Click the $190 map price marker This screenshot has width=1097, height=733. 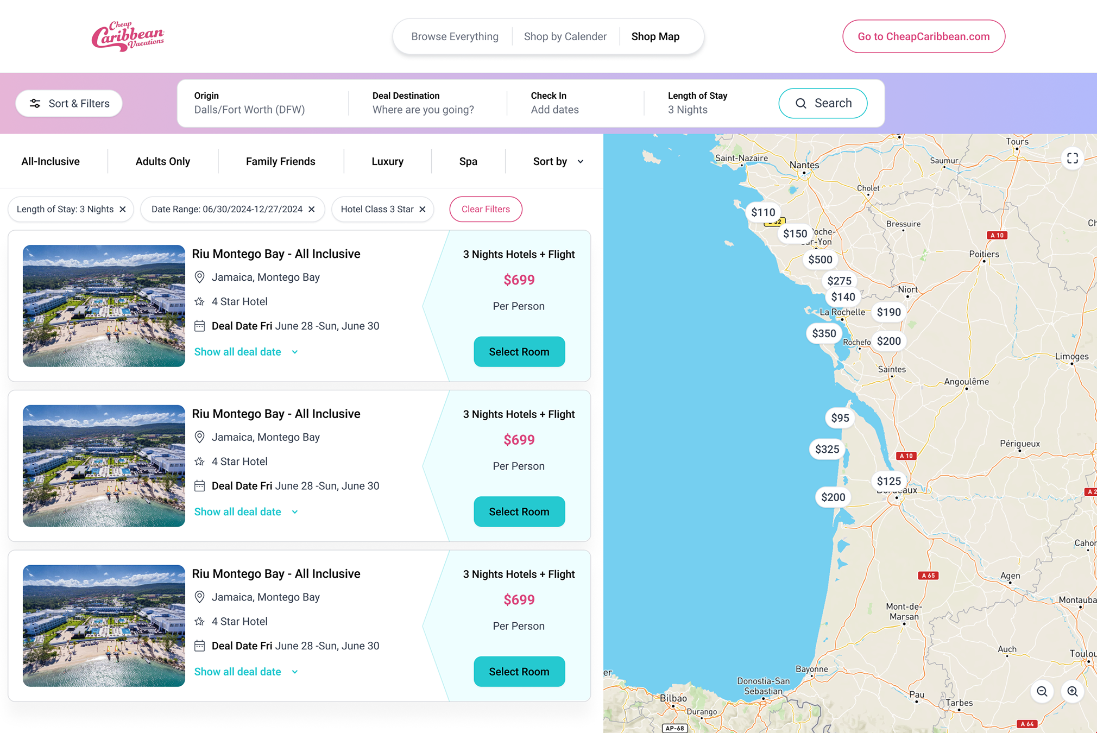click(x=888, y=312)
